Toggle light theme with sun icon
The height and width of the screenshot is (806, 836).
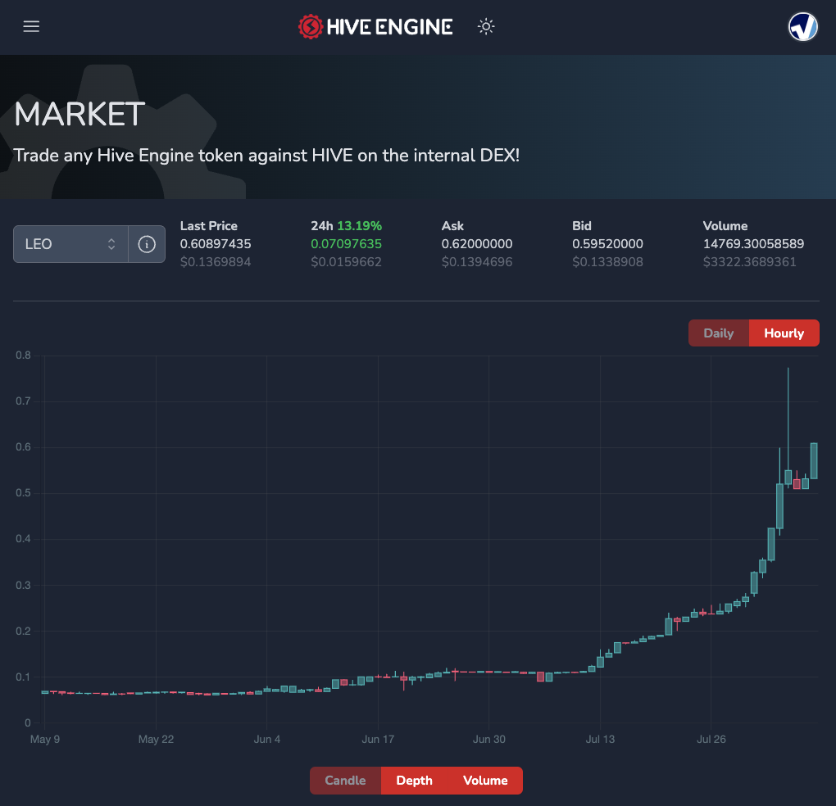click(x=486, y=27)
